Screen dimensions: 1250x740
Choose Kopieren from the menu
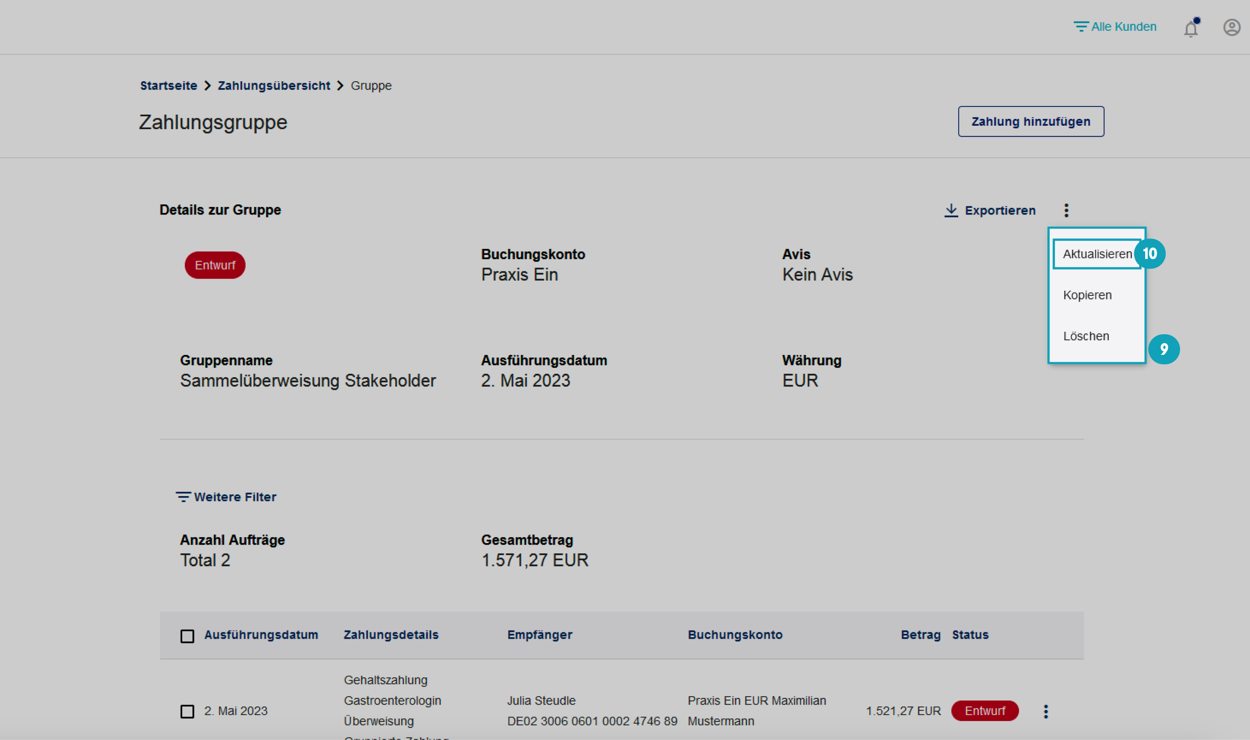1087,295
